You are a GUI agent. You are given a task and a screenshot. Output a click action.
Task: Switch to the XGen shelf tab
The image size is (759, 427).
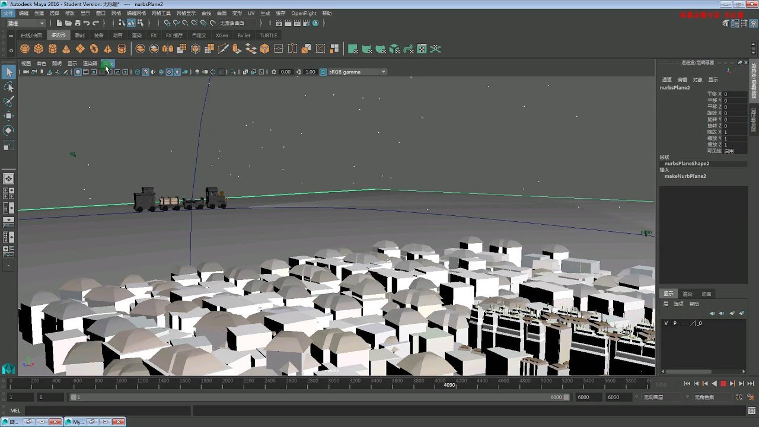click(222, 36)
